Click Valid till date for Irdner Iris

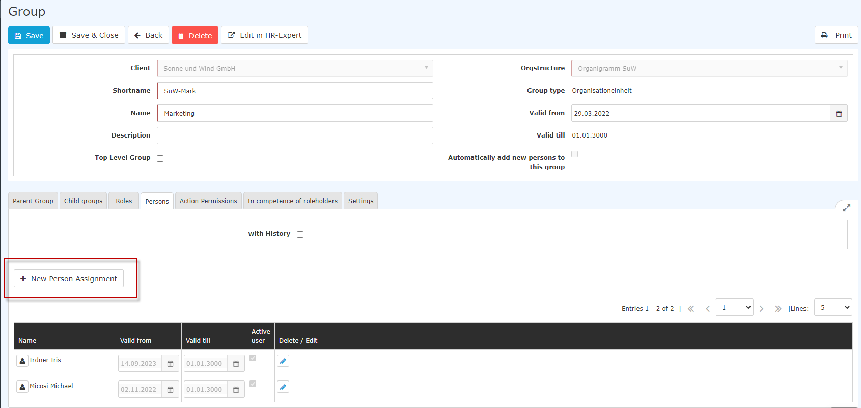[x=206, y=363]
